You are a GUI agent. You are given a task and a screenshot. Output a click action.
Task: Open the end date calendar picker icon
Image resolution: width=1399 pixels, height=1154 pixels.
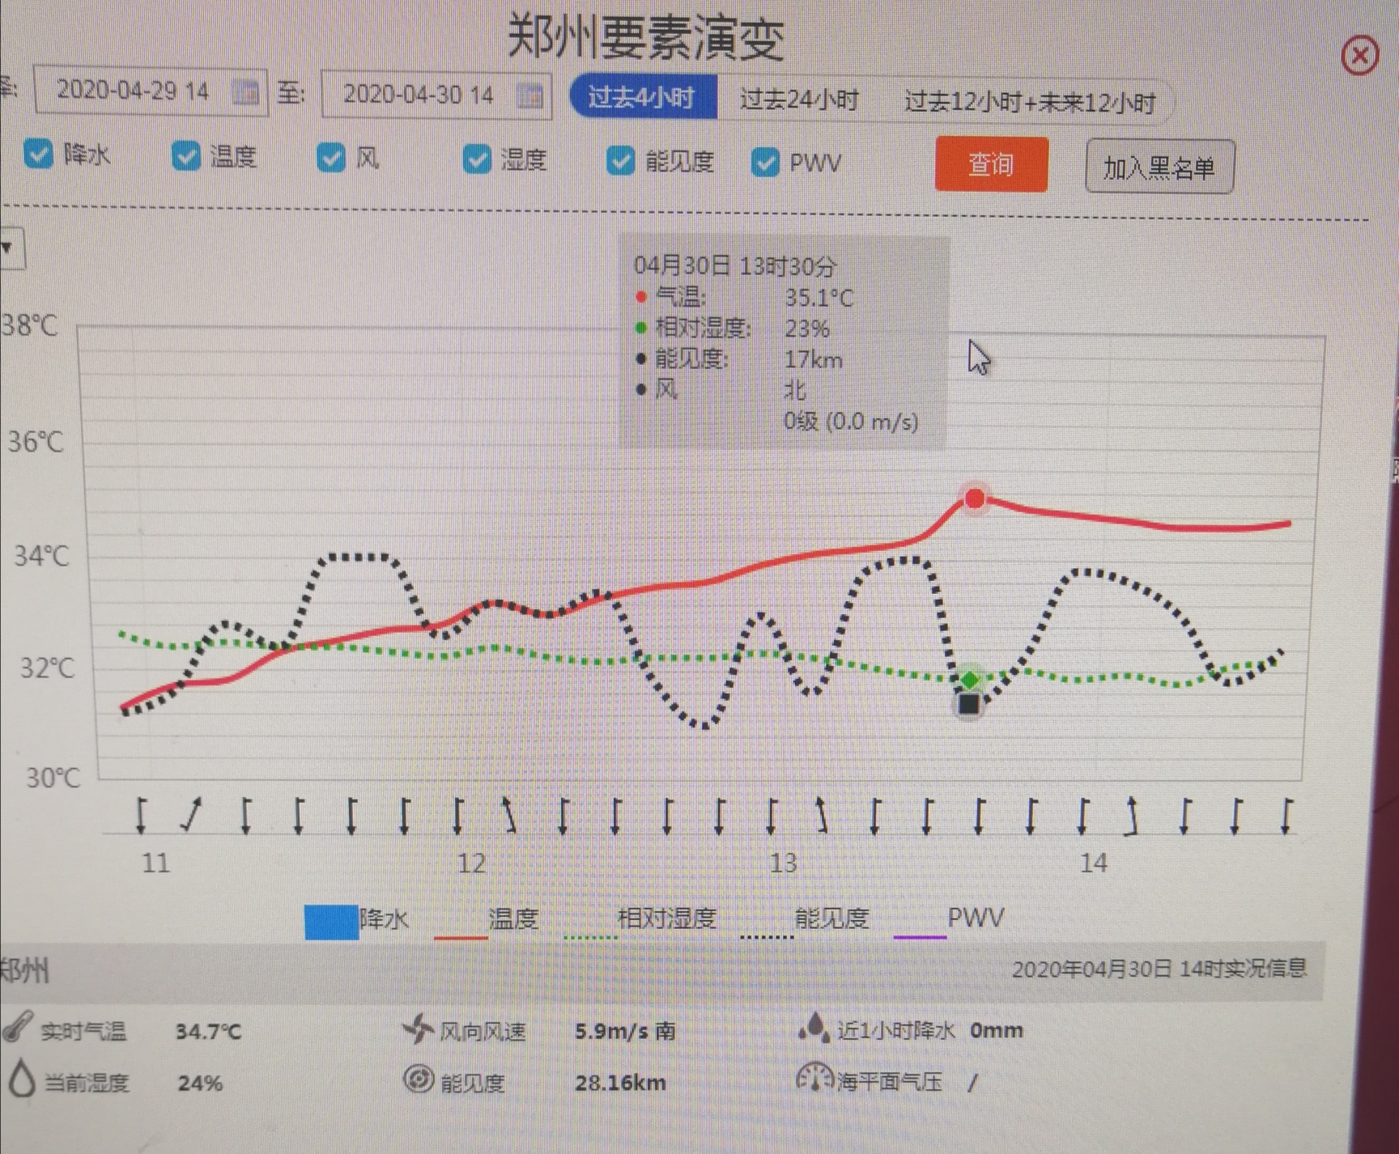530,95
